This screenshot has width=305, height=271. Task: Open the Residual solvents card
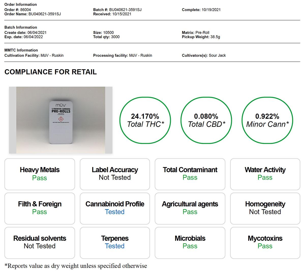(40, 243)
